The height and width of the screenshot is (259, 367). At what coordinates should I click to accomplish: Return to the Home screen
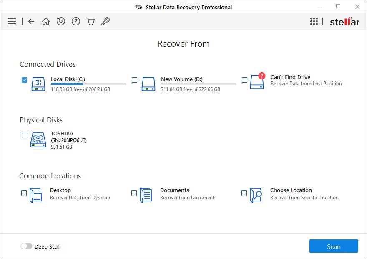[x=46, y=21]
